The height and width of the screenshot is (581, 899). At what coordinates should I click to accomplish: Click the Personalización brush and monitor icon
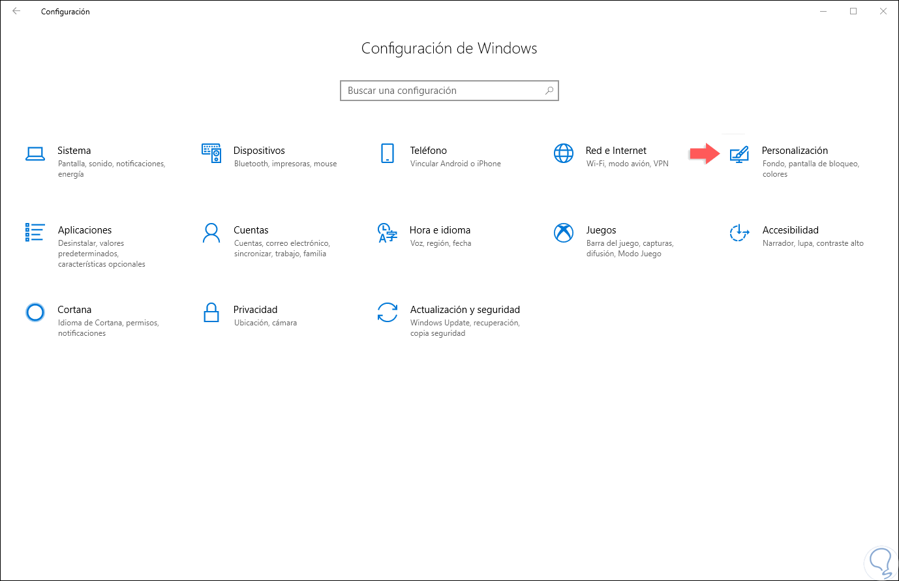click(739, 155)
